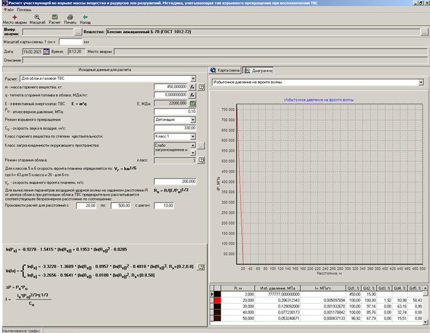Click the help icon next to mass field
This screenshot has height=333, width=430.
201,87
